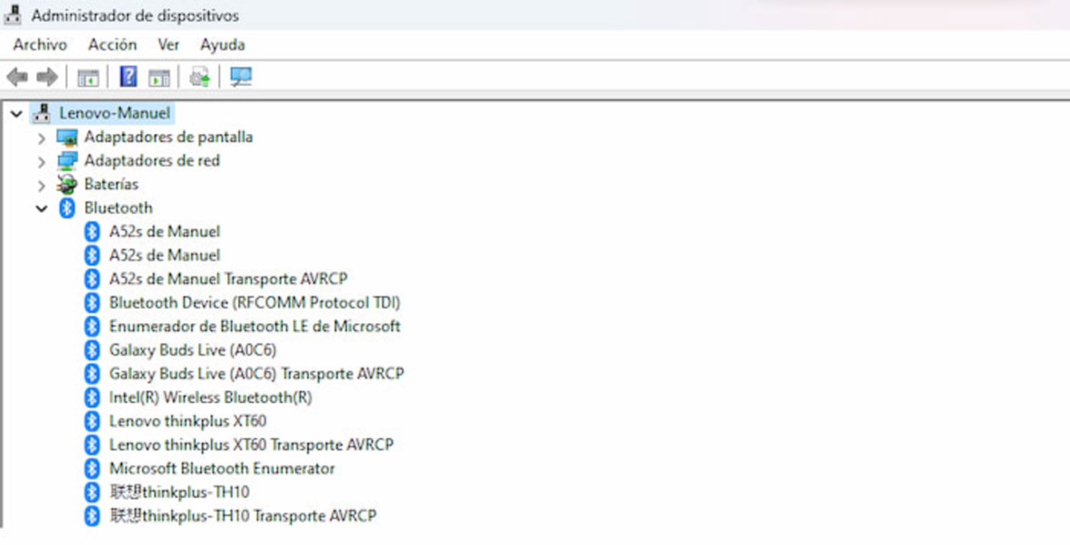Screen dimensions: 1070x545
Task: Click icon beside Lenovo thinkplus XT60 Transporte AVRCP
Action: [92, 445]
